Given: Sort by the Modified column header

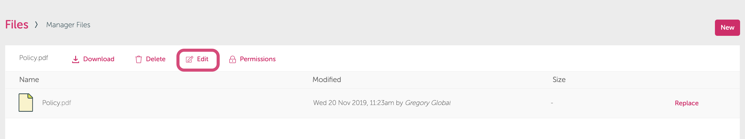Looking at the screenshot, I should (327, 80).
